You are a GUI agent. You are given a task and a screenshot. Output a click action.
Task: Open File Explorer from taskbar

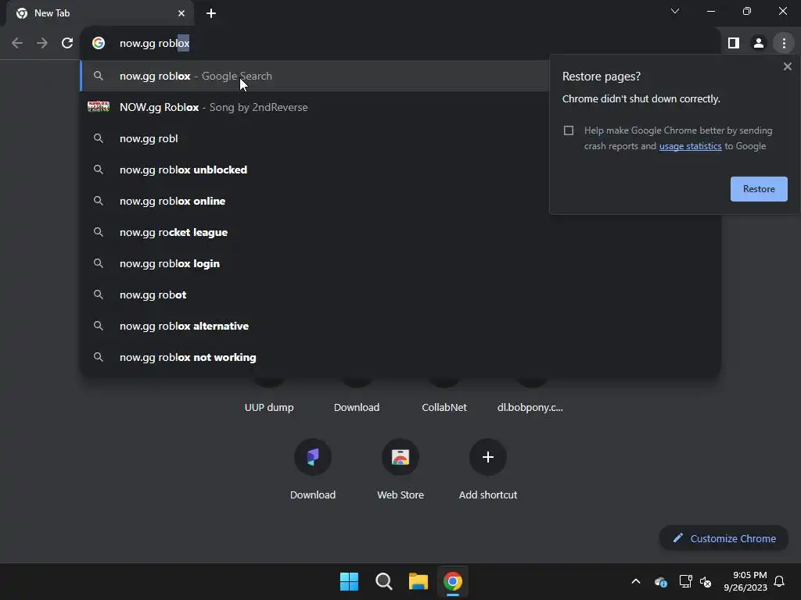tap(418, 581)
